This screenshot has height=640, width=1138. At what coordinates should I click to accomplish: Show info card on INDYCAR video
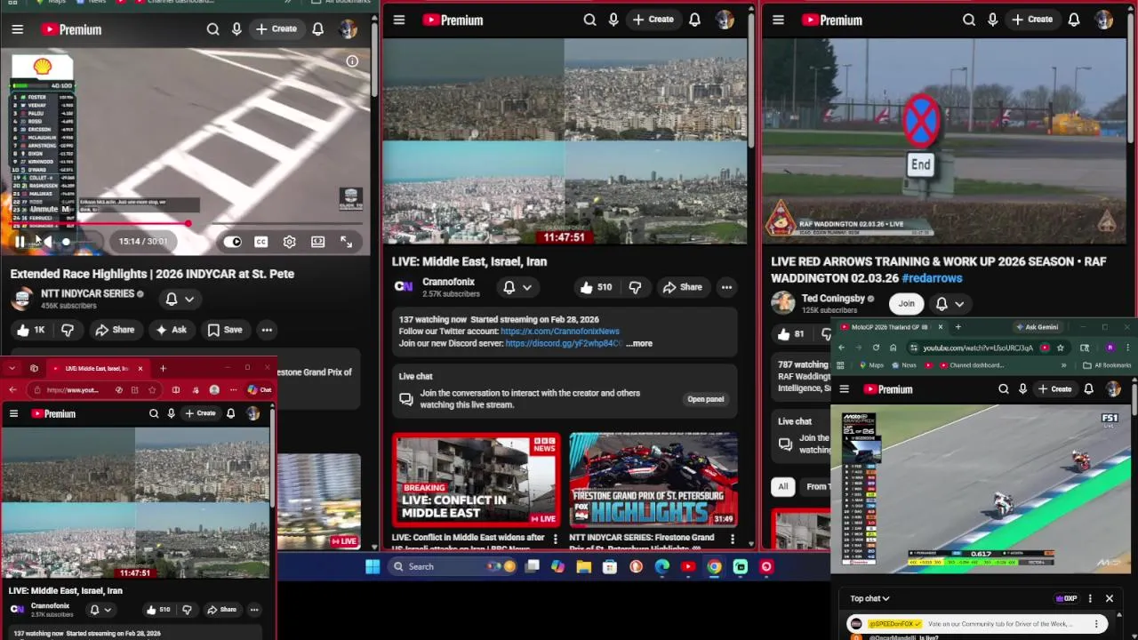click(x=352, y=61)
